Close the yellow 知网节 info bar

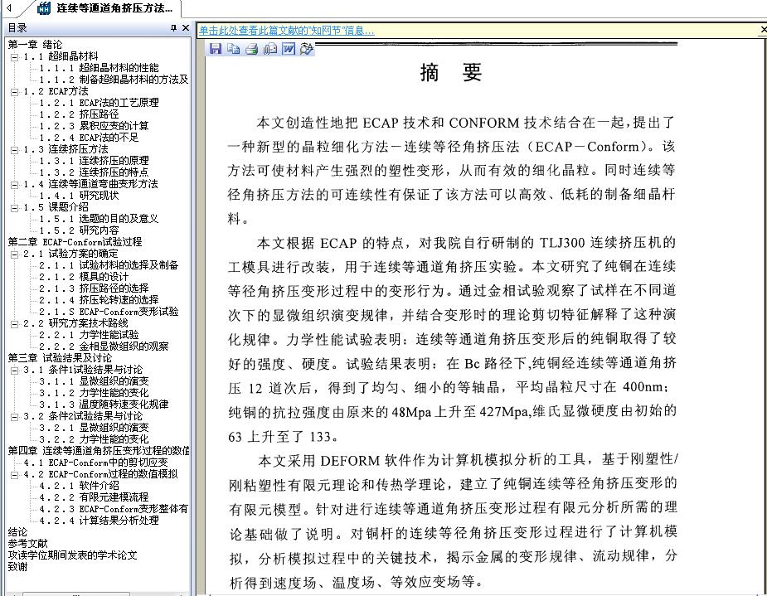click(x=764, y=31)
